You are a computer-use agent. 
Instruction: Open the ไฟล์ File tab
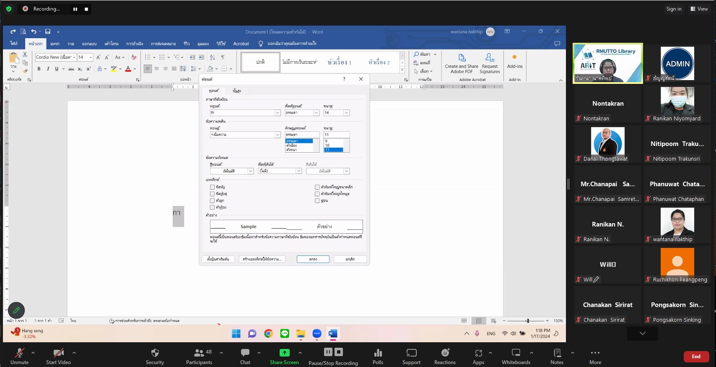(14, 43)
